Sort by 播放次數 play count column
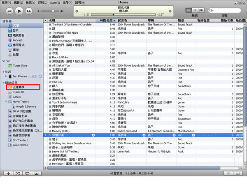Screen dimensions: 247x185 (x=225, y=21)
